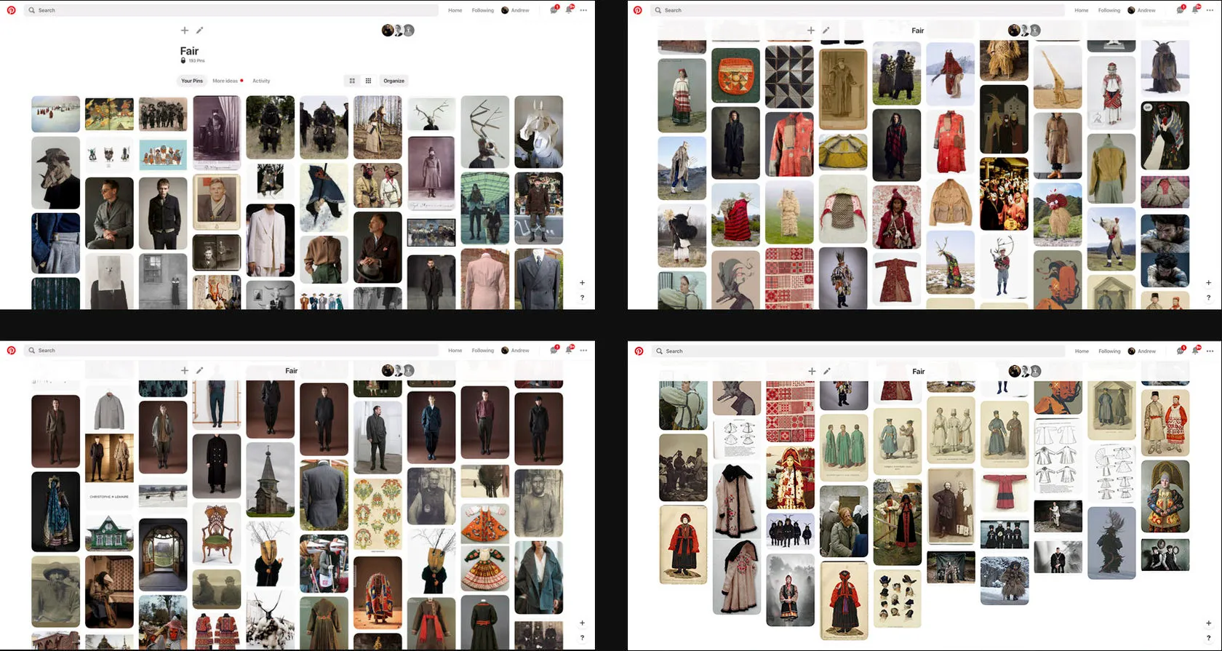Viewport: 1222px width, 651px height.
Task: Click the pencil edit icon in top-right window
Action: click(826, 31)
